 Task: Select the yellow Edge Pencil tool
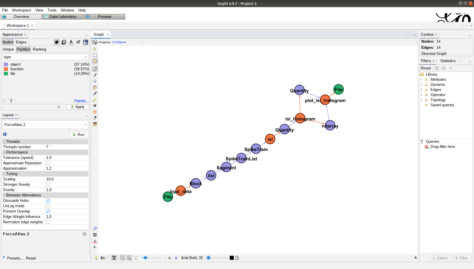pos(95,100)
